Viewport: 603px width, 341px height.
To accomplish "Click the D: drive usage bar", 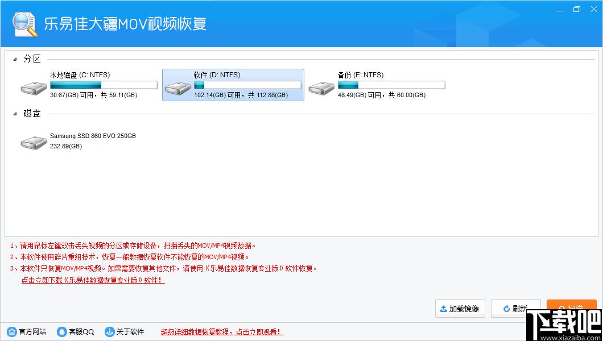I will pyautogui.click(x=247, y=85).
